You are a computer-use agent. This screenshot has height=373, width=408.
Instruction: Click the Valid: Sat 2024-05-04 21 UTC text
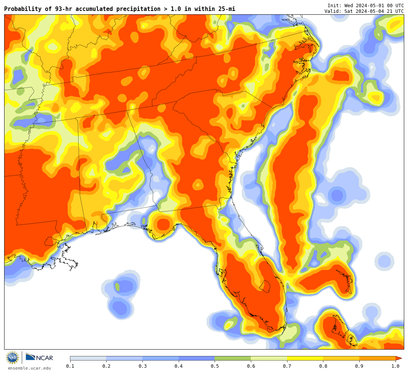pyautogui.click(x=364, y=11)
